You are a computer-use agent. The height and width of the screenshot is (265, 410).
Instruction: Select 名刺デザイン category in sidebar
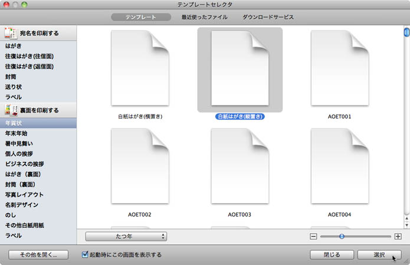point(22,204)
